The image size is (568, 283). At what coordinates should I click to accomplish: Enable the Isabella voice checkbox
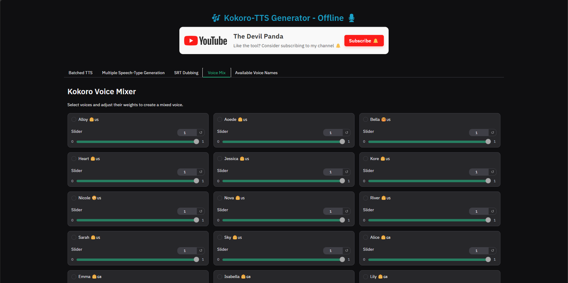(220, 277)
